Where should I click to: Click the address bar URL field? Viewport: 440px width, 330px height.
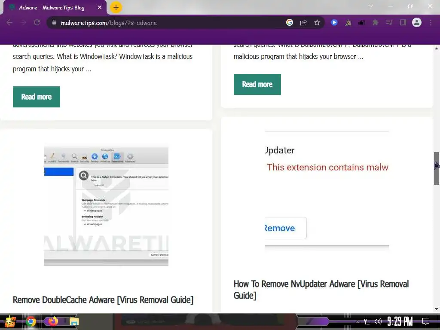coord(168,23)
